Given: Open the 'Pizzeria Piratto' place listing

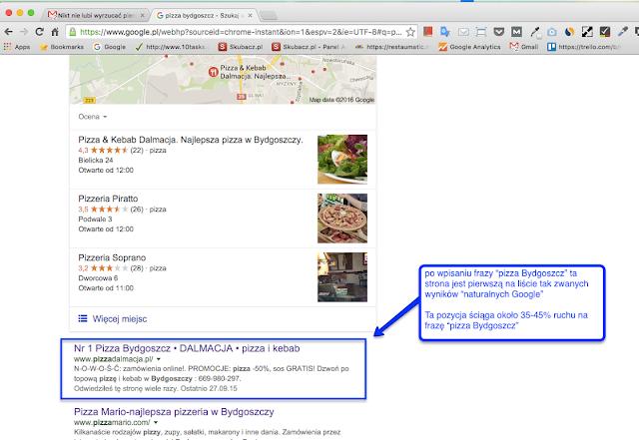Looking at the screenshot, I should (108, 199).
